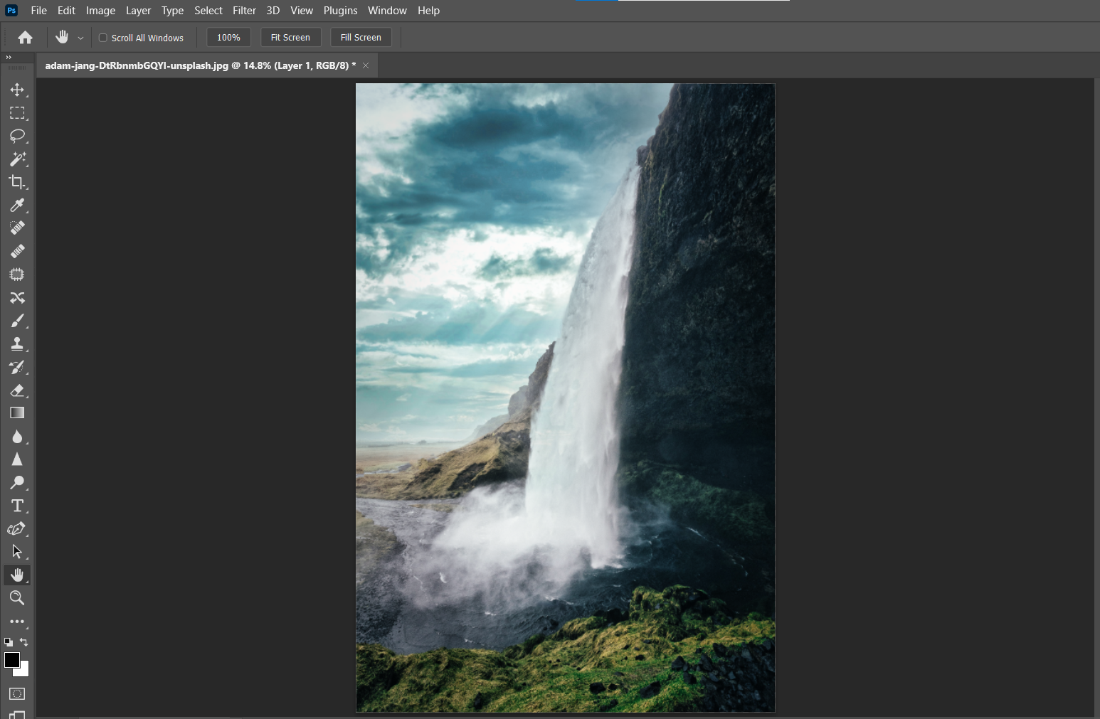Select the Zoom magnifier tool

pos(17,598)
